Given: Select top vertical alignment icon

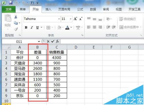Looking at the screenshot, I should [x=89, y=18].
